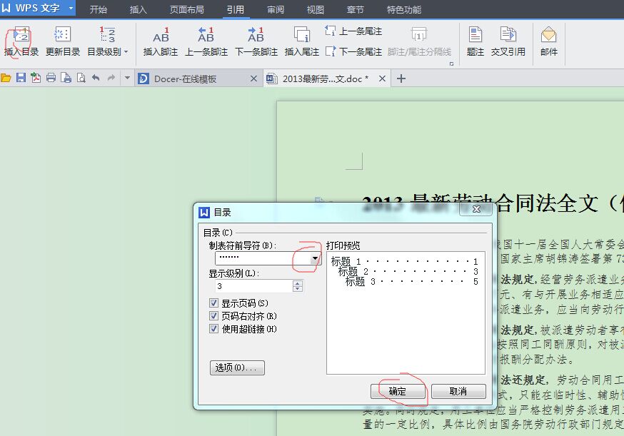Click the Update TOC (更新目录) icon
This screenshot has height=436, width=624.
click(x=63, y=35)
